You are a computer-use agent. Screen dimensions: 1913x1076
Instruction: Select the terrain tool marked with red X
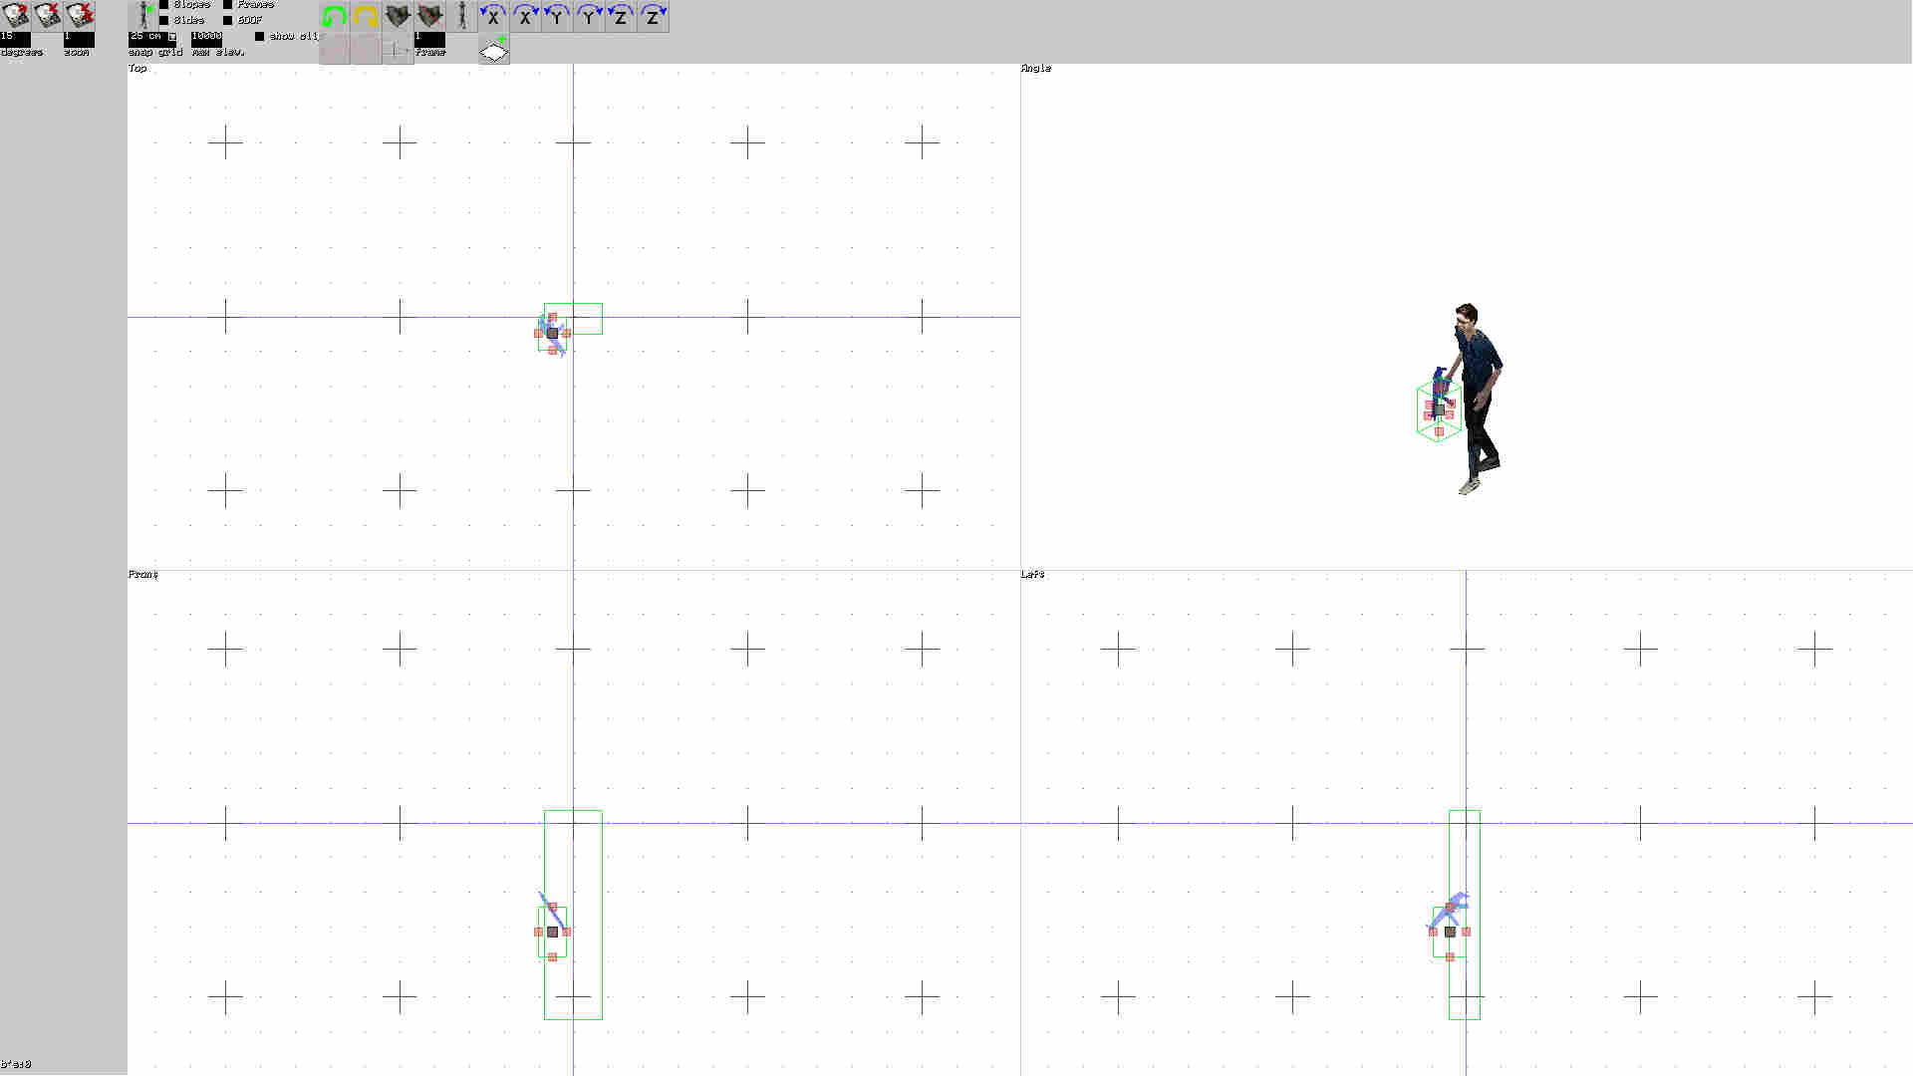(x=428, y=16)
